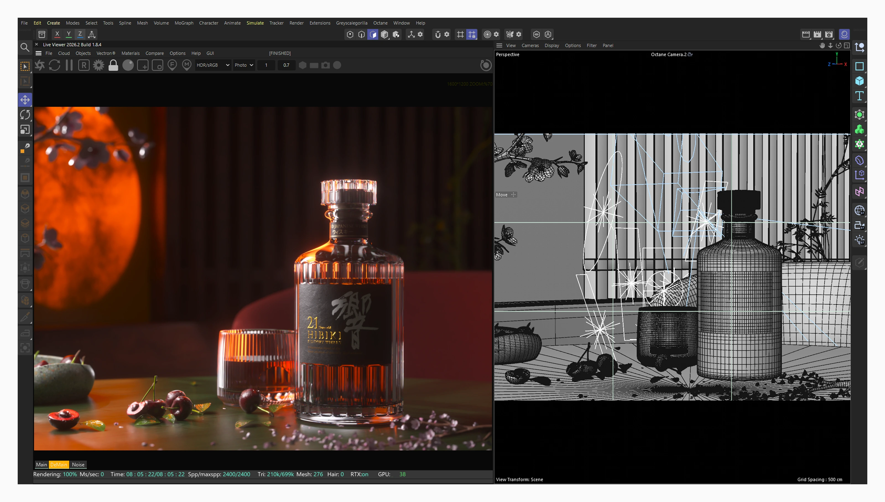Open the Octane menu in menu bar
Image resolution: width=885 pixels, height=502 pixels.
[380, 23]
